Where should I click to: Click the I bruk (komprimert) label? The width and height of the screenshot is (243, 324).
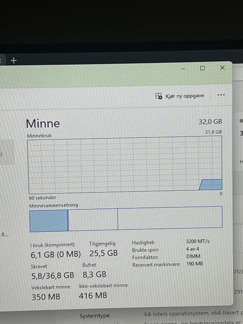[x=52, y=245]
